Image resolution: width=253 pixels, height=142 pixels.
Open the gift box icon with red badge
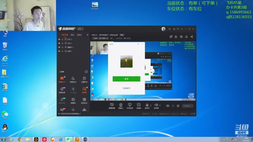[171, 37]
